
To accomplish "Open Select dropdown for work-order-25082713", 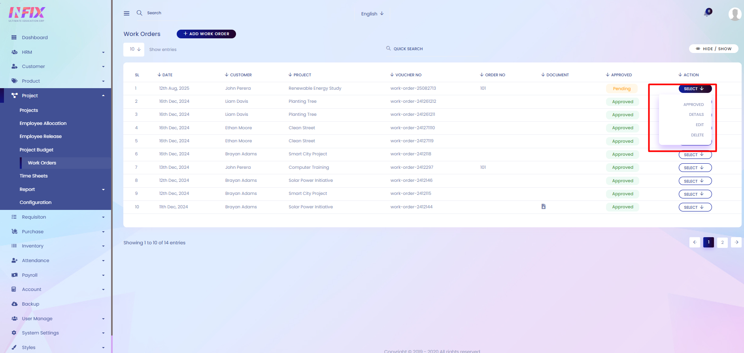I will click(695, 89).
